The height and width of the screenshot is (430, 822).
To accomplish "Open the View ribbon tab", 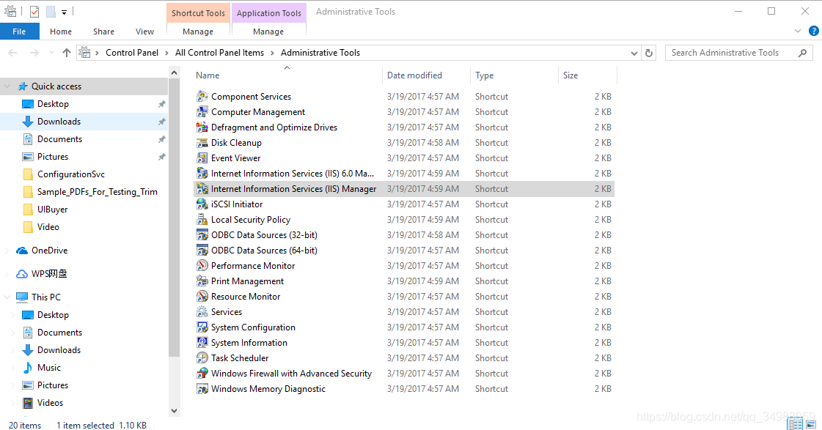I will 144,31.
